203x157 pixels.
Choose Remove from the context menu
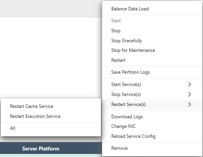[152, 148]
